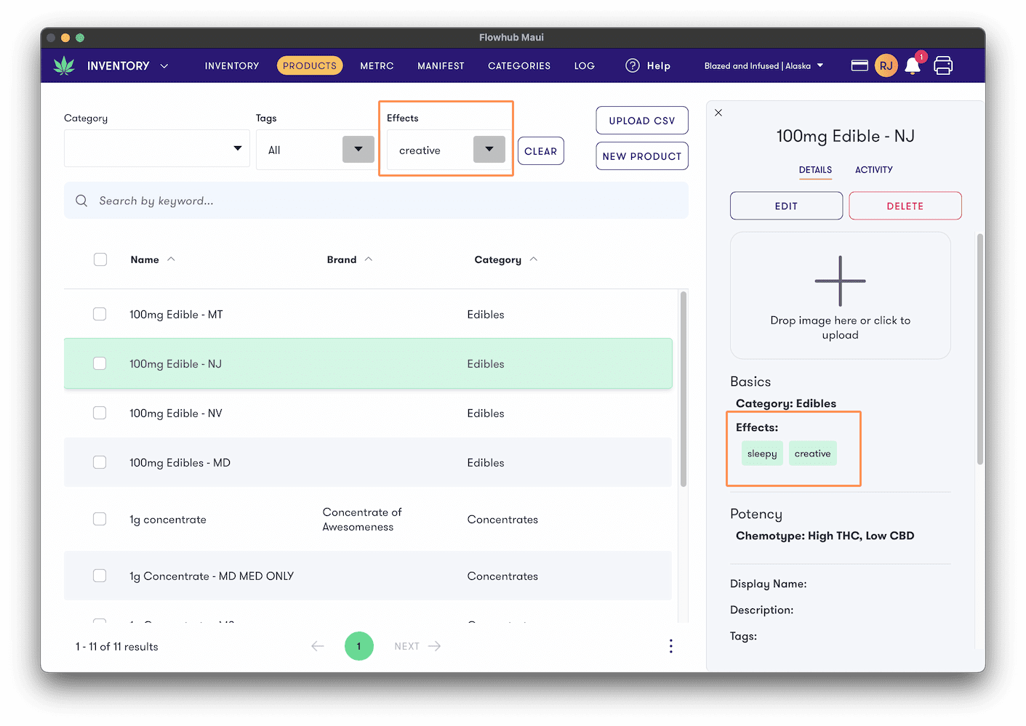Click the Flowhub leaf logo
Image resolution: width=1026 pixels, height=726 pixels.
pos(65,65)
